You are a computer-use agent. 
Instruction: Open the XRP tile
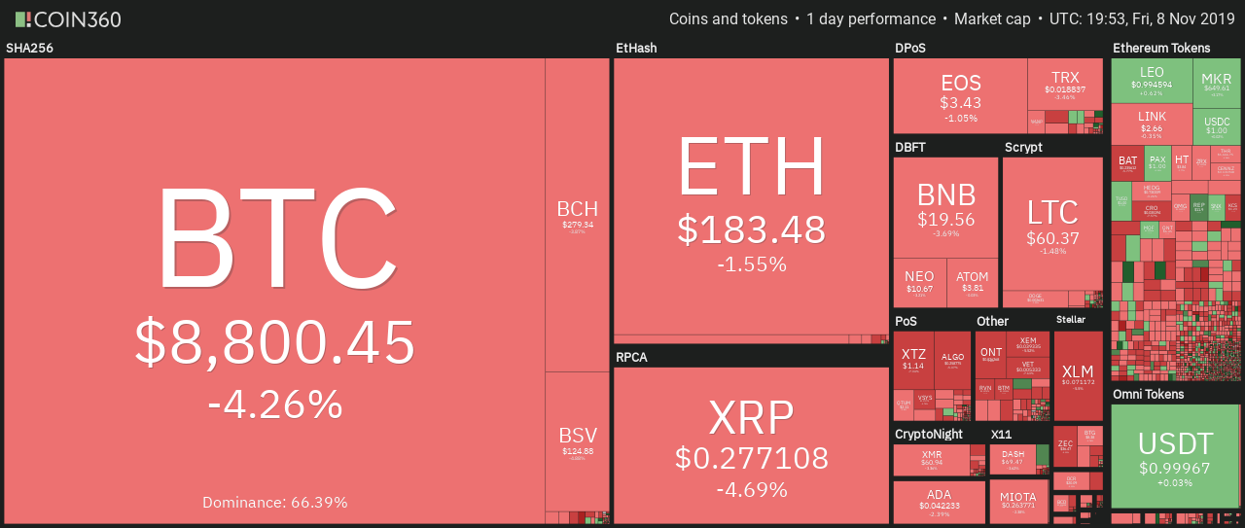pos(751,445)
